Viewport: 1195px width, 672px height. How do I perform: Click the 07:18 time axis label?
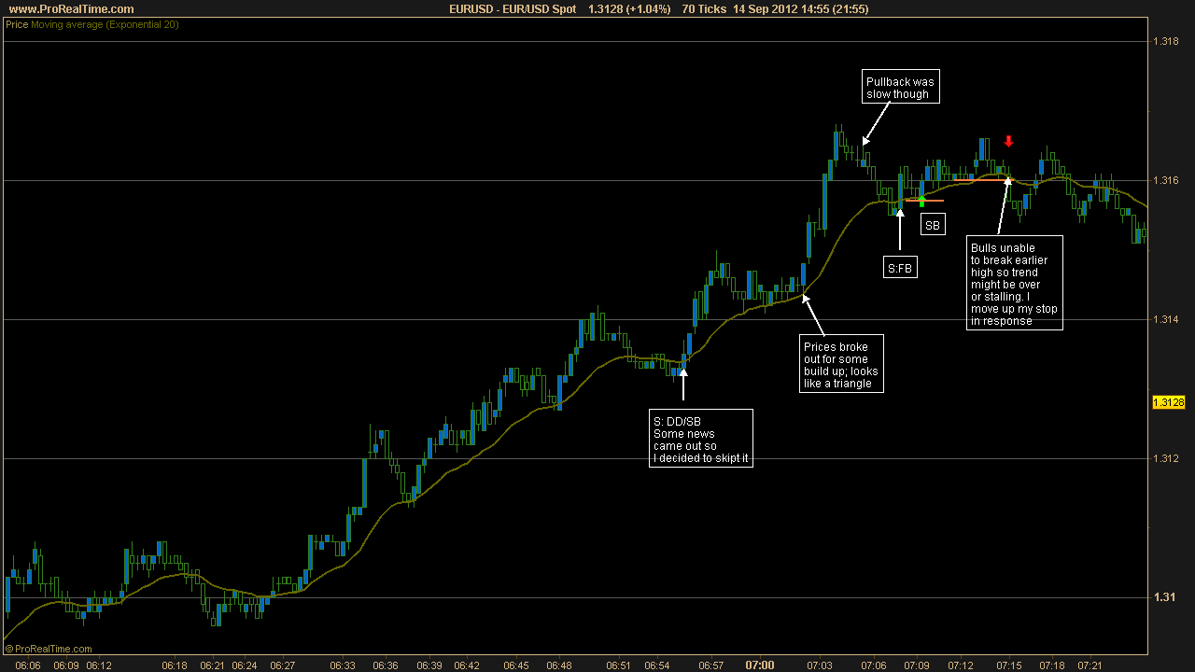point(1052,665)
